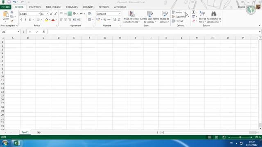
Task: Click the percent style icon
Action: point(105,20)
